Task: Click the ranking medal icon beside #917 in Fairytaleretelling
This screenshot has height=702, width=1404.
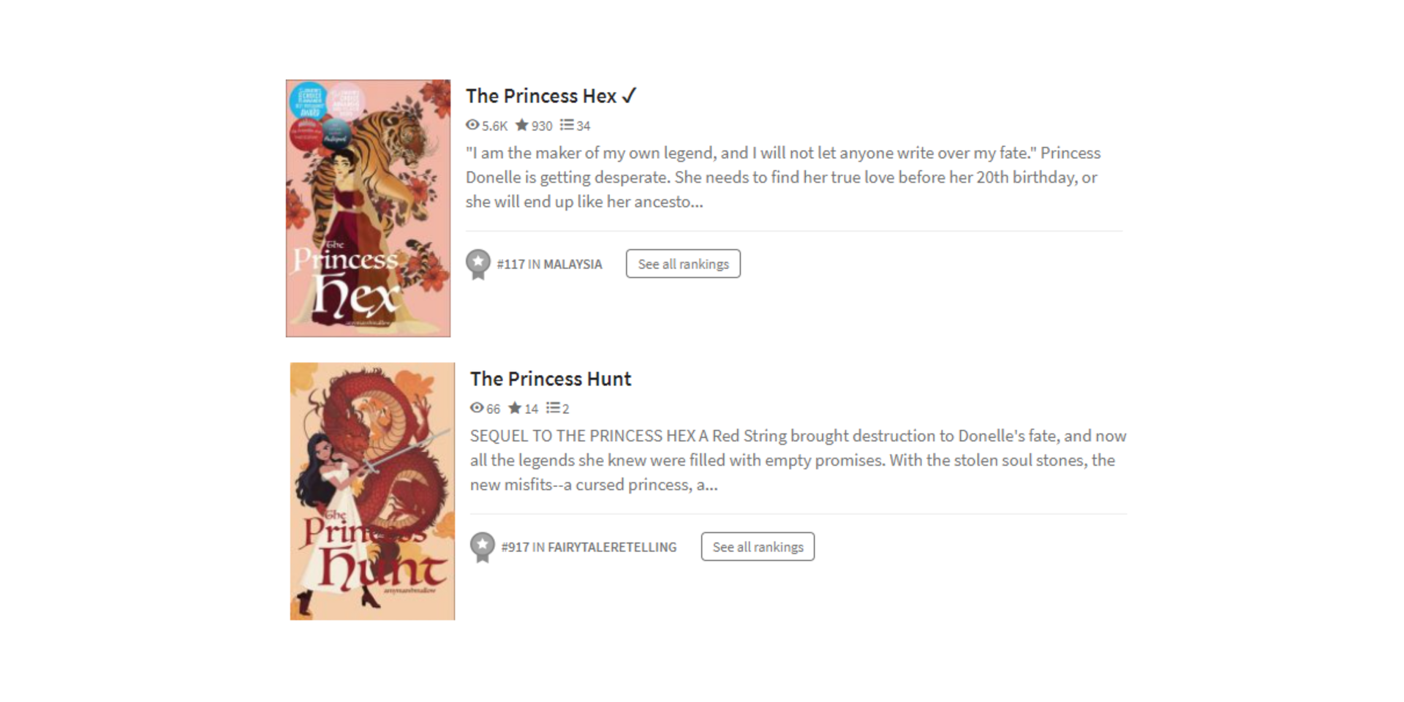Action: (x=483, y=547)
